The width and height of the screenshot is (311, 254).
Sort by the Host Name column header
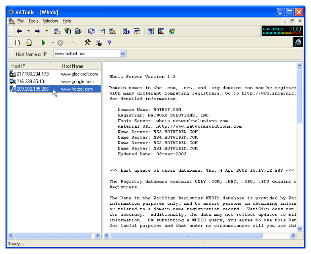(x=80, y=66)
